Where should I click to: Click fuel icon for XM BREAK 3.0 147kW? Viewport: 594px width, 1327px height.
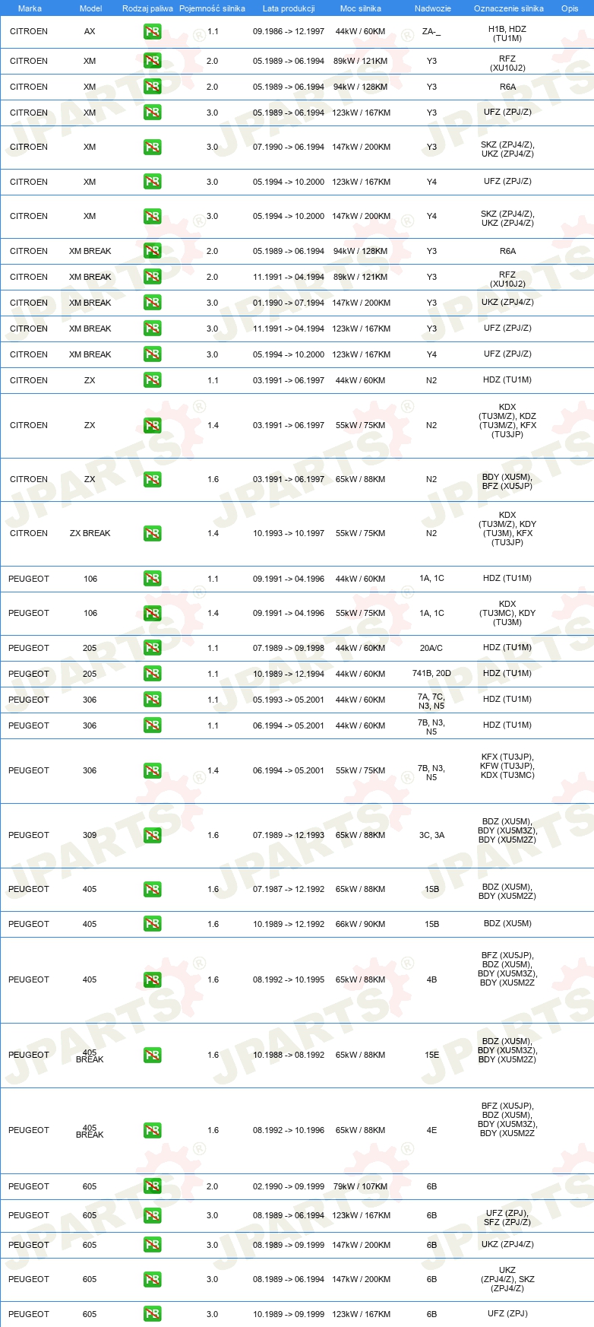152,303
